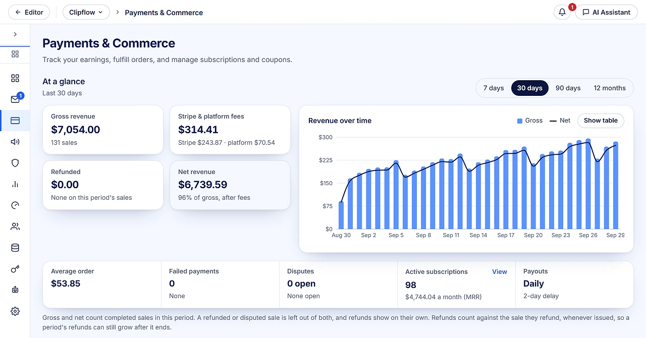This screenshot has width=646, height=338.
Task: Open the gauge performance sidebar icon
Action: (x=15, y=205)
